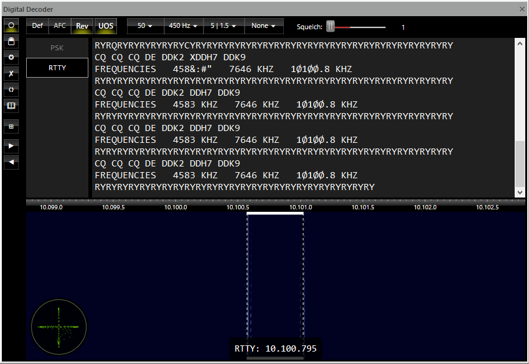Viewport: 529px width, 364px height.
Task: Expand the 450 Hz shift dropdown
Action: [x=184, y=26]
